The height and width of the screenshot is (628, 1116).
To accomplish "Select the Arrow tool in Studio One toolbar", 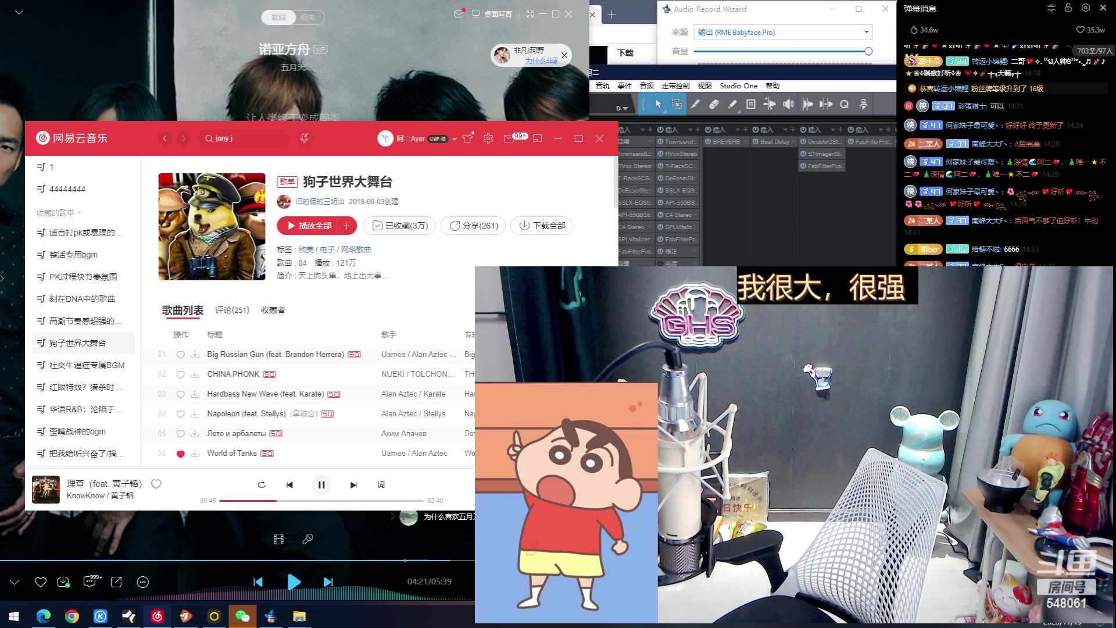I will point(658,104).
